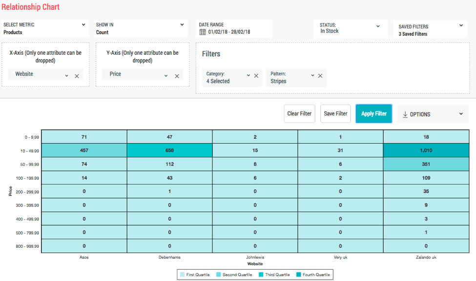
Task: Click the Fourth Quartile legend swatch
Action: 298,275
